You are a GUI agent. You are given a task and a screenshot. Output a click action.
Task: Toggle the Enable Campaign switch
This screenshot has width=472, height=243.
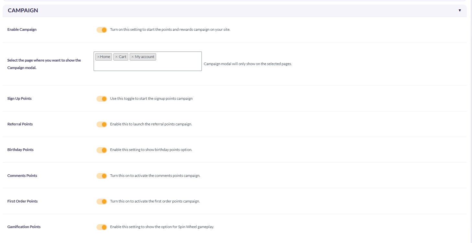pos(102,30)
